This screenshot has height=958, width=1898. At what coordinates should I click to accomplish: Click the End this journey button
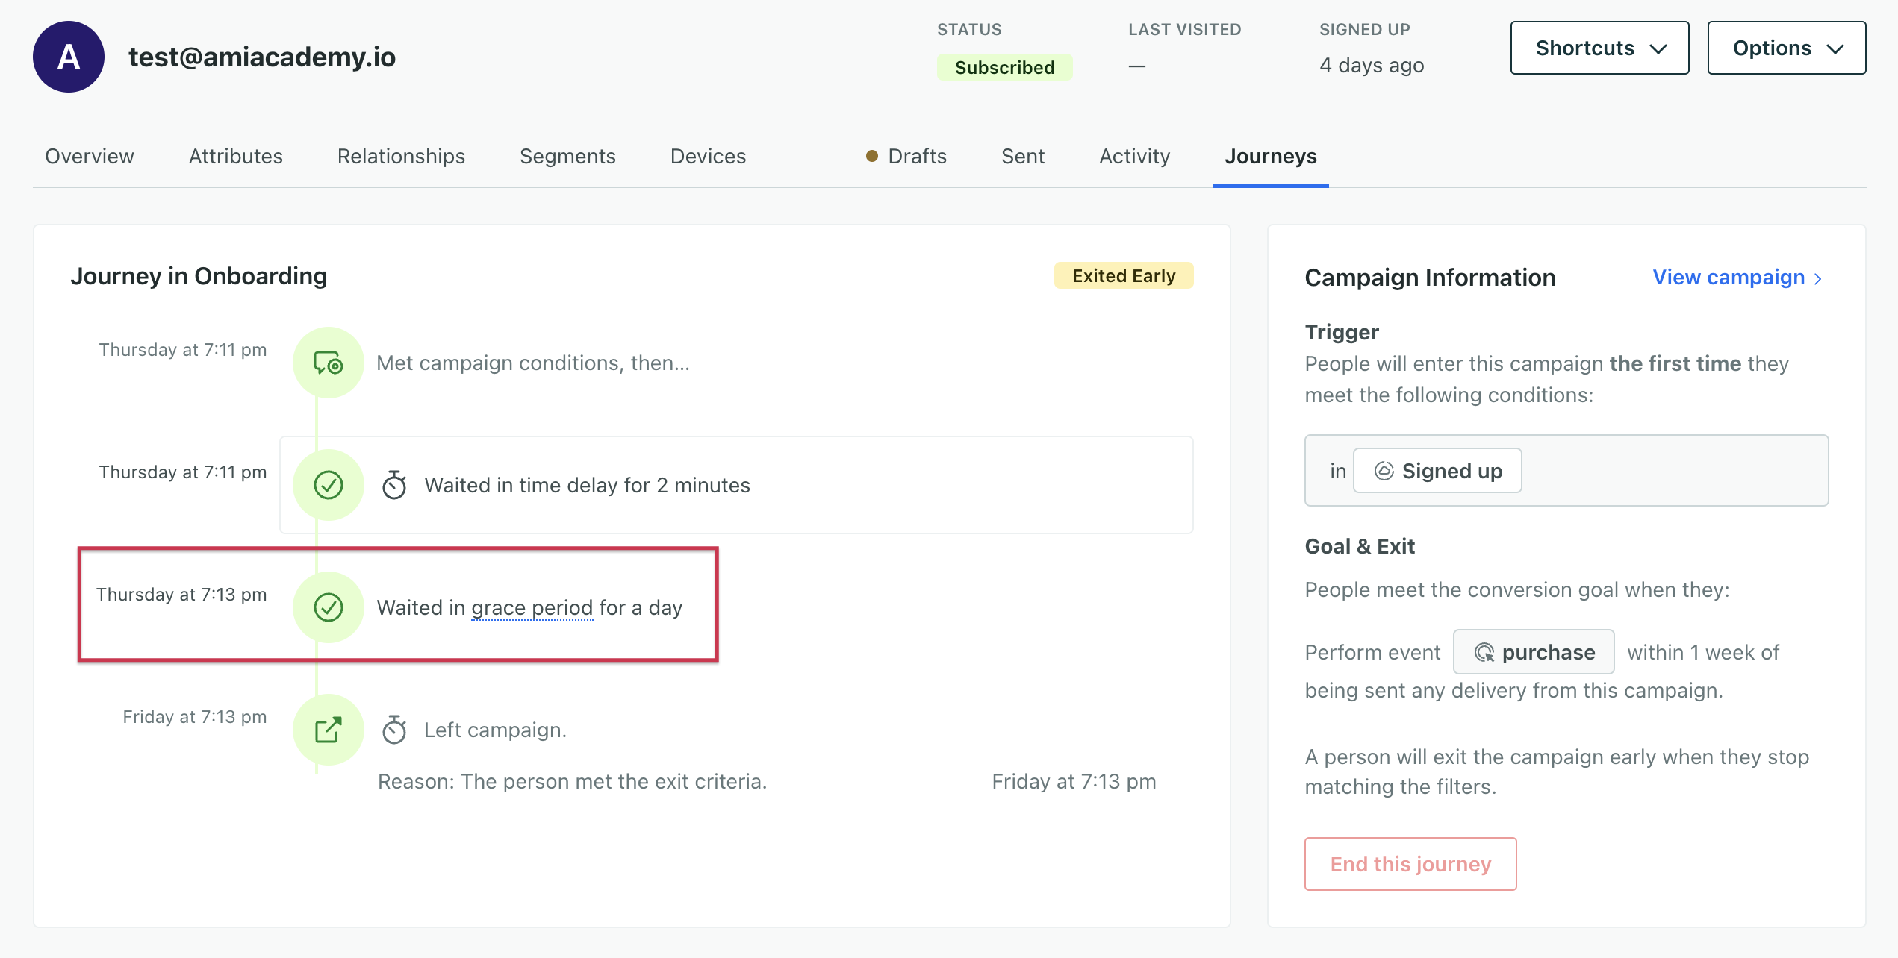[1410, 863]
